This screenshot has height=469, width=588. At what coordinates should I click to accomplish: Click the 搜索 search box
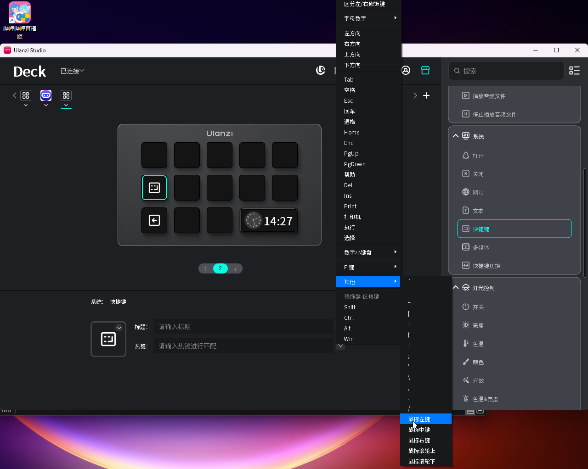(x=510, y=71)
